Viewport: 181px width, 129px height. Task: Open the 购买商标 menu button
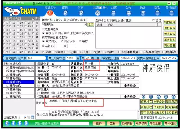[127, 123]
